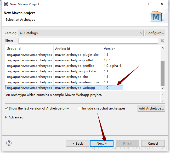
Task: Open the Catalog dropdown
Action: click(81, 33)
